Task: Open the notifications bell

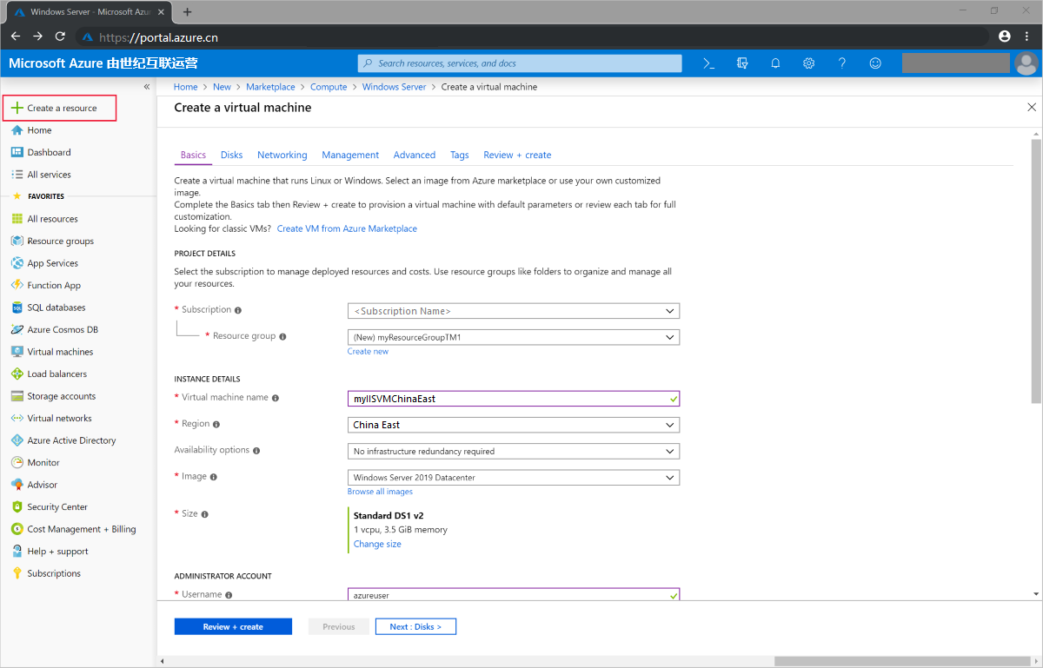Action: [x=775, y=63]
